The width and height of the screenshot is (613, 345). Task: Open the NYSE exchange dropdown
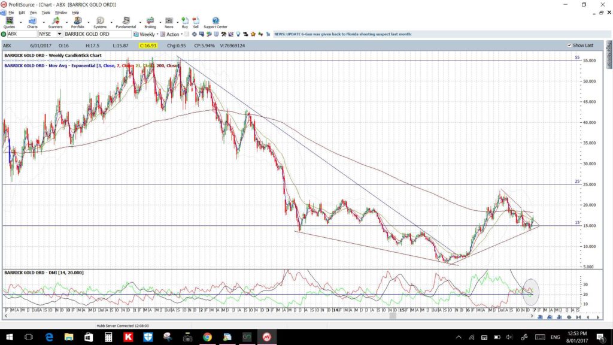tap(59, 34)
